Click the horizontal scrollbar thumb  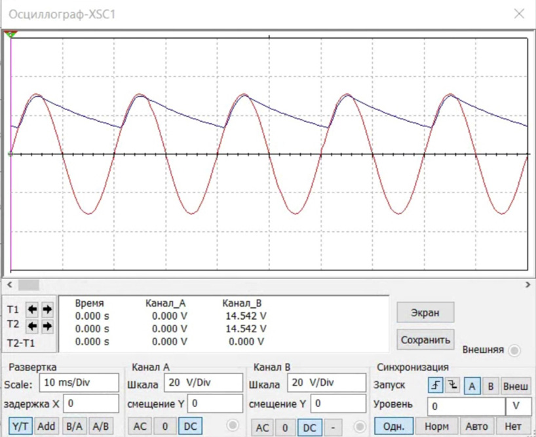(29, 285)
